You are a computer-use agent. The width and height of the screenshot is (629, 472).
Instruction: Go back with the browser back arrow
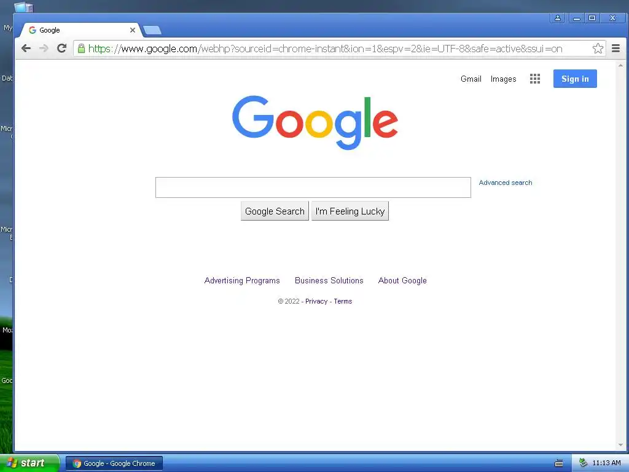tap(26, 49)
